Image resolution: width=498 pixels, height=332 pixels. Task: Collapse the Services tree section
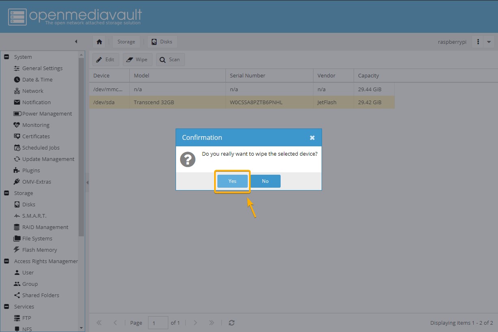(x=6, y=307)
